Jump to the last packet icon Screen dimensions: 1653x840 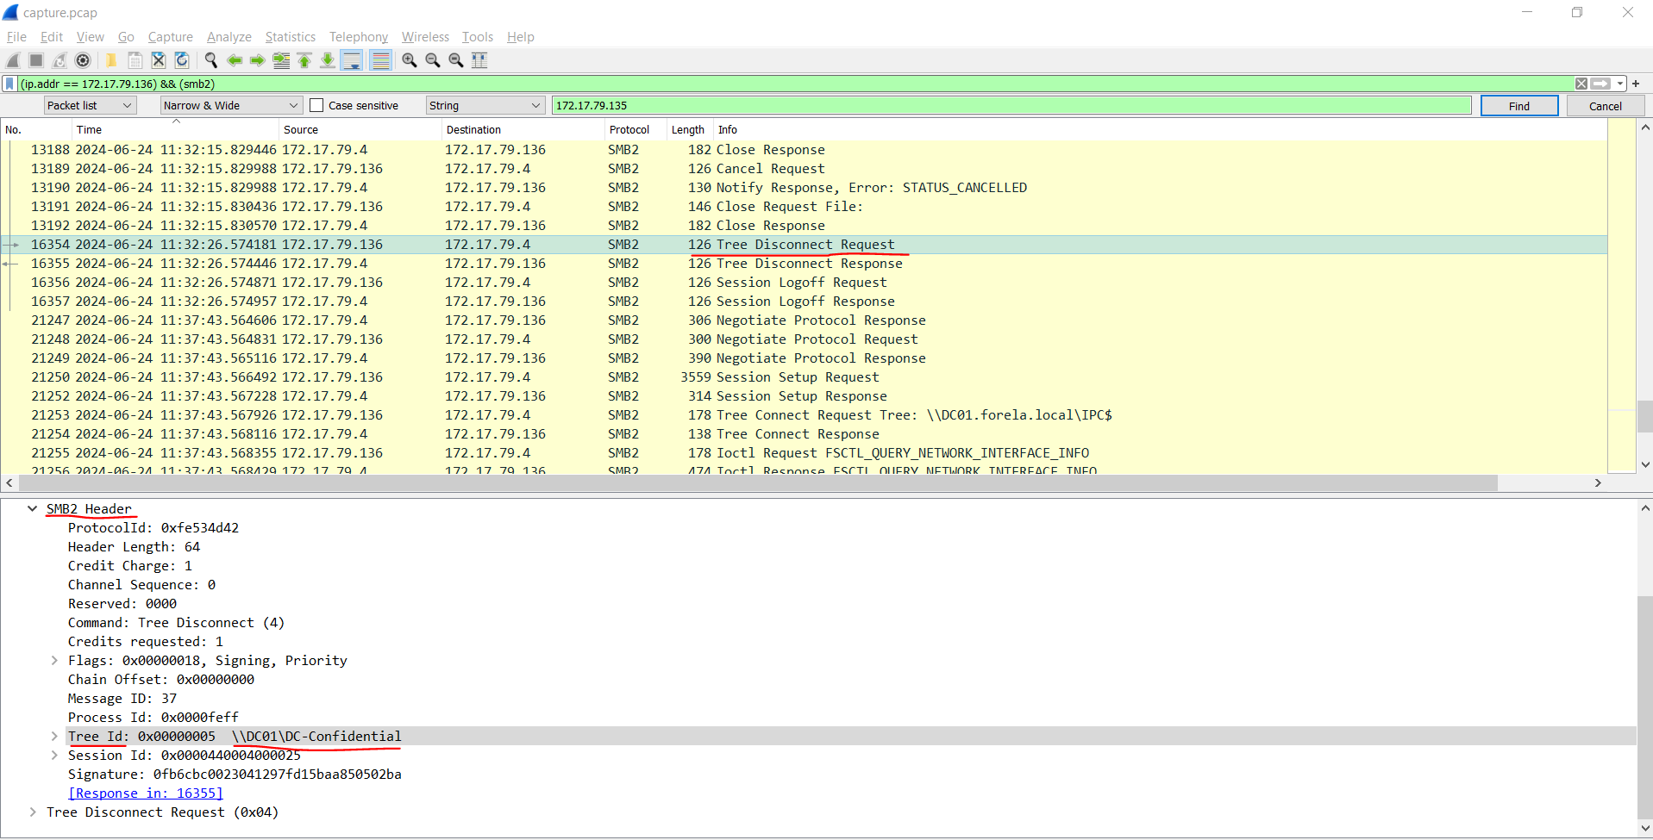point(328,60)
